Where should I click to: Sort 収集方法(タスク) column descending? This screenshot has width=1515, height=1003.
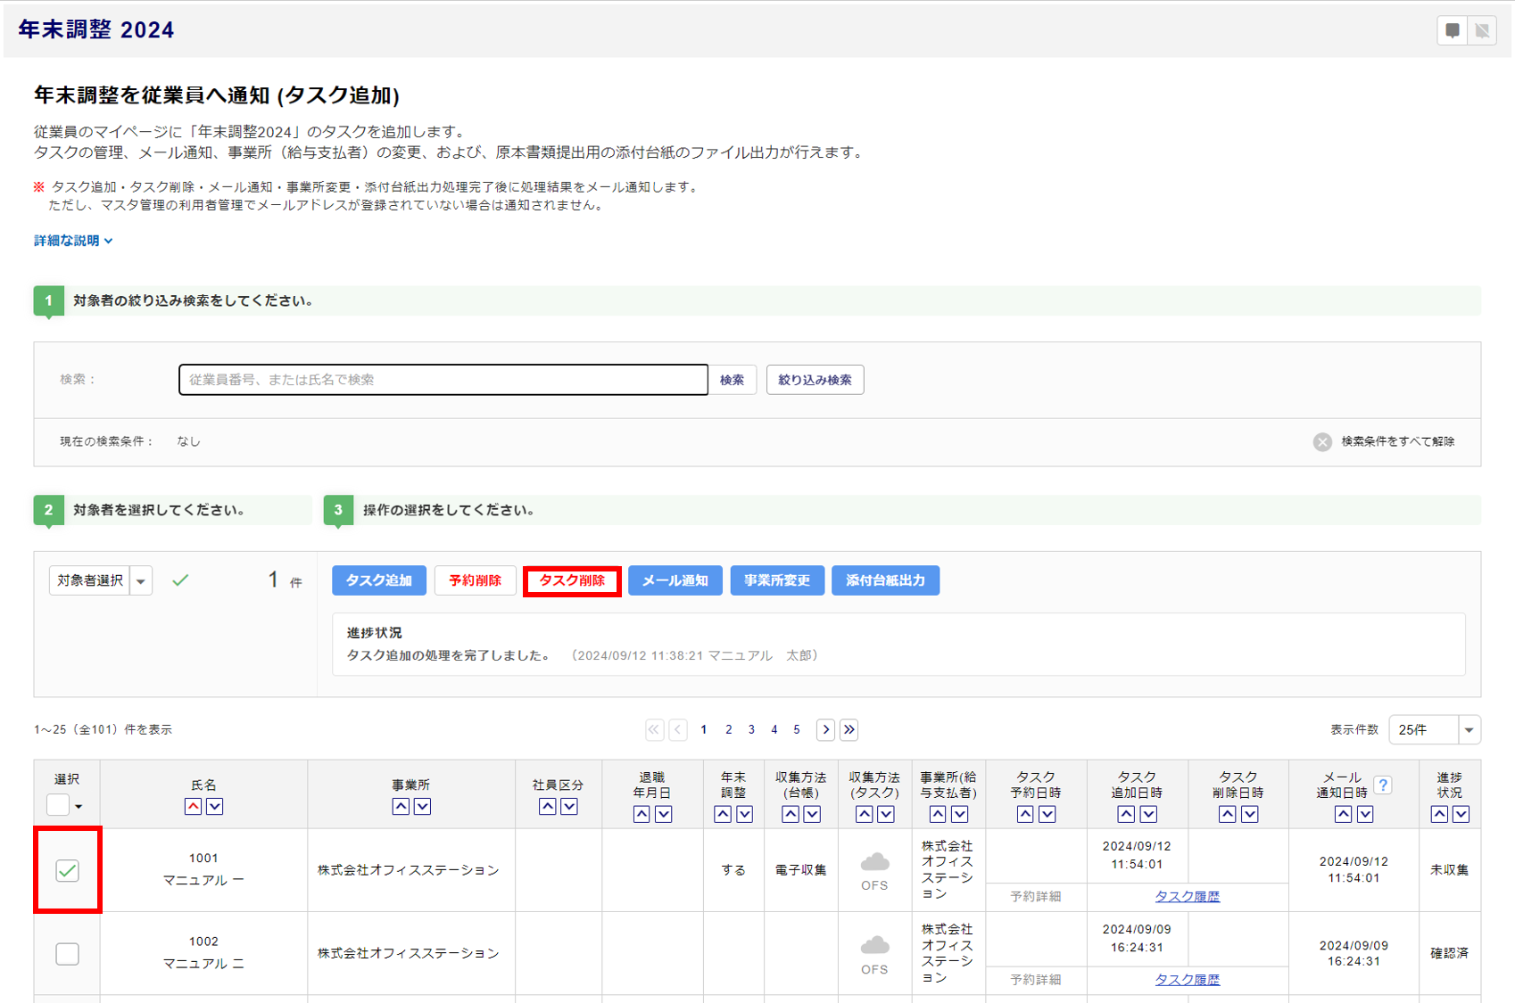pyautogui.click(x=886, y=814)
